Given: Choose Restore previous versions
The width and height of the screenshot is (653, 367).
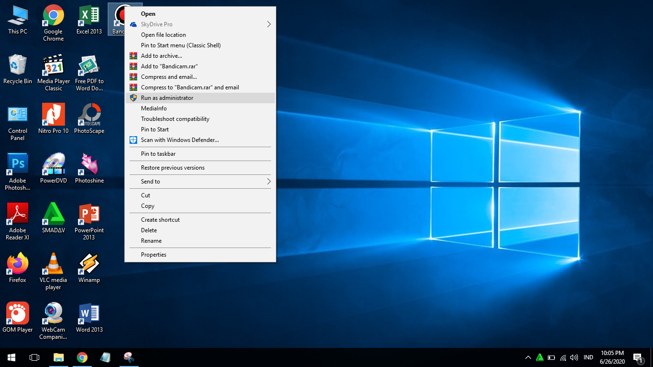Looking at the screenshot, I should [x=200, y=168].
